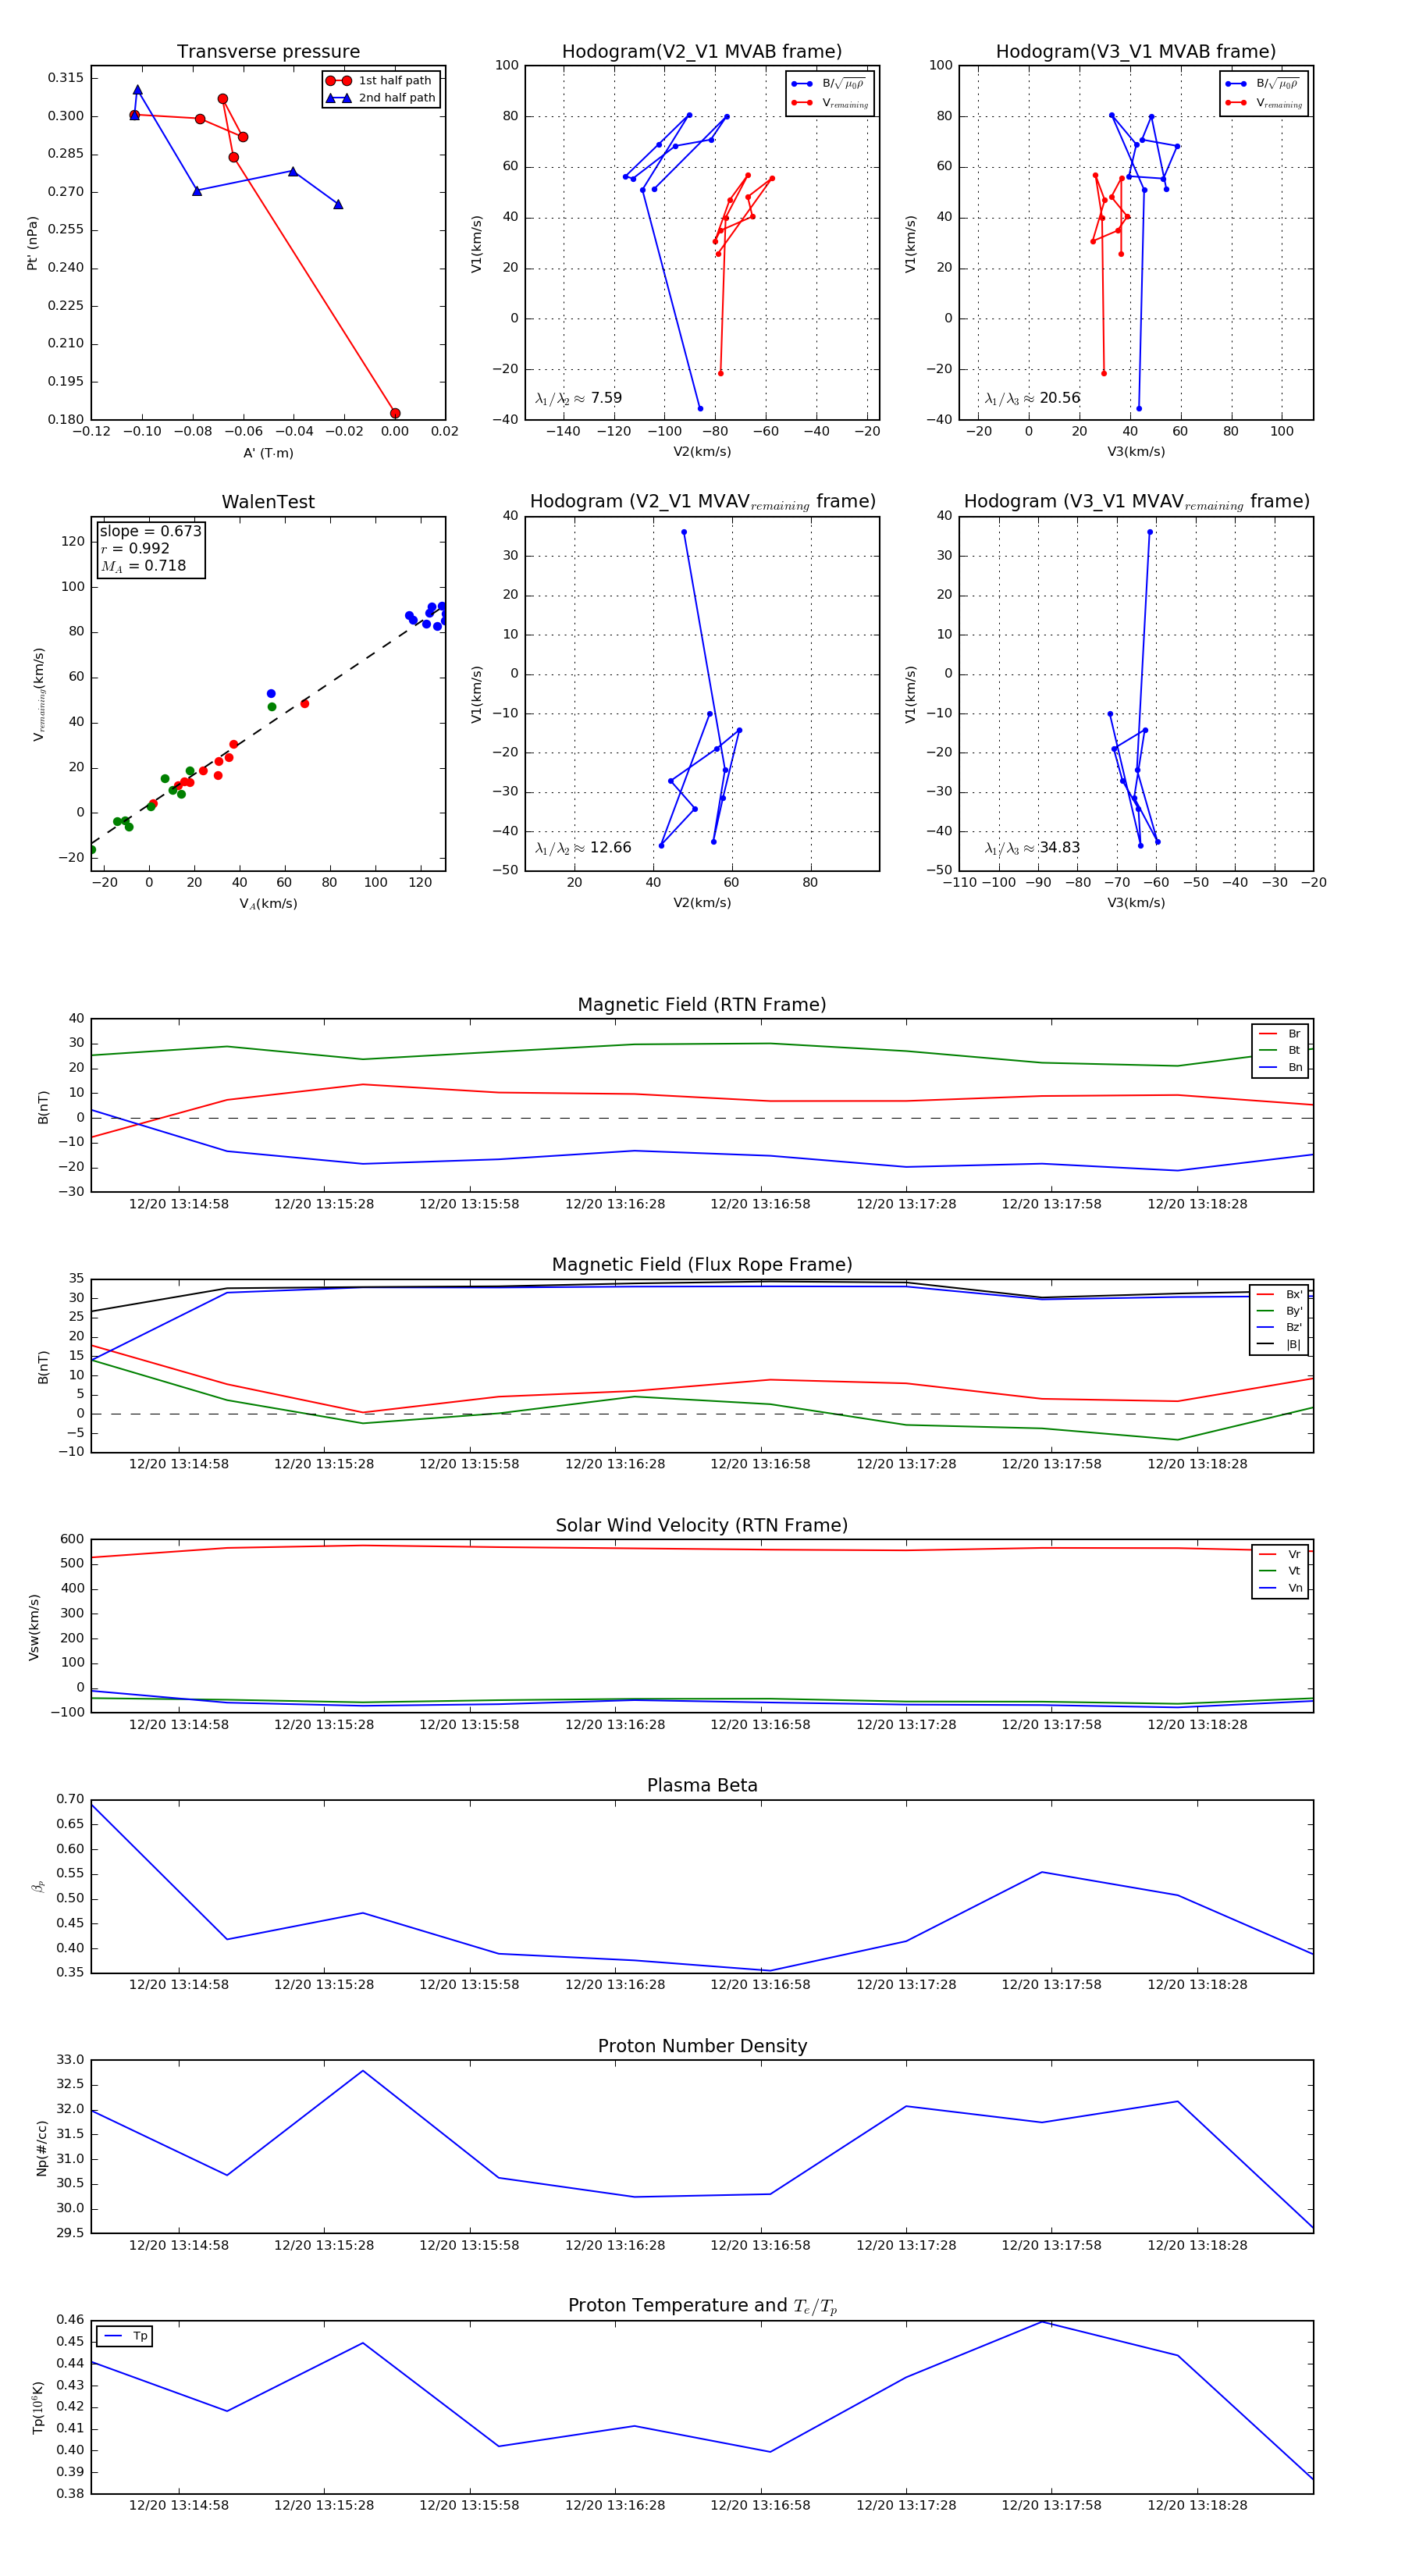Click the "Magnetic Field (RTN Frame)" title
Screen dimensions: 1405x2576
702,1005
